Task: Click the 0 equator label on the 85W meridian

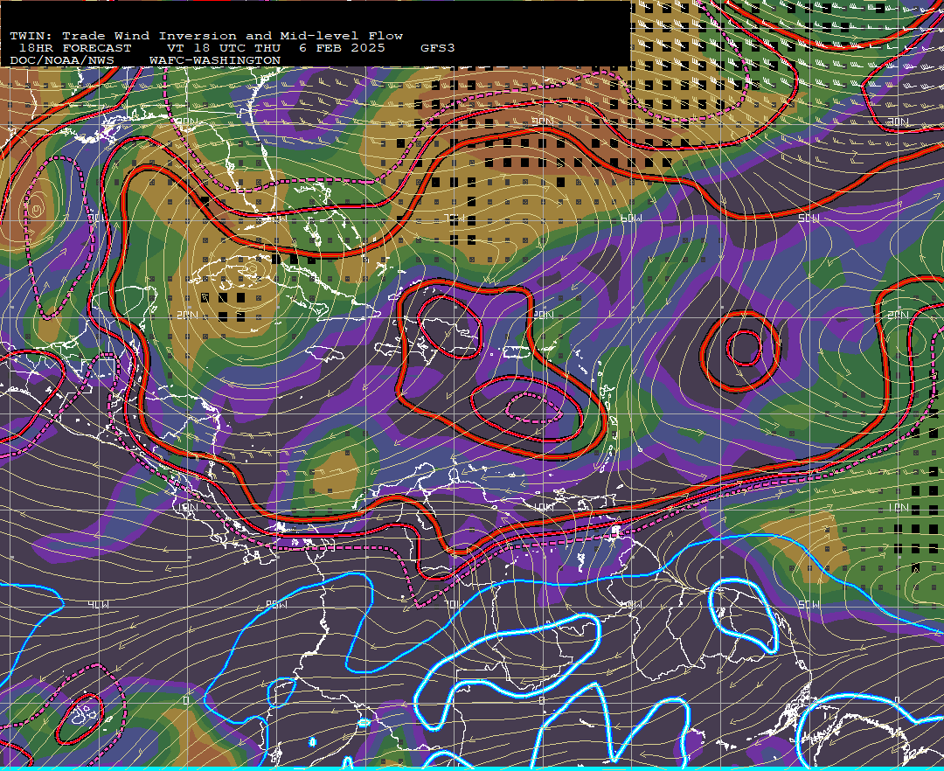Action: [x=187, y=700]
